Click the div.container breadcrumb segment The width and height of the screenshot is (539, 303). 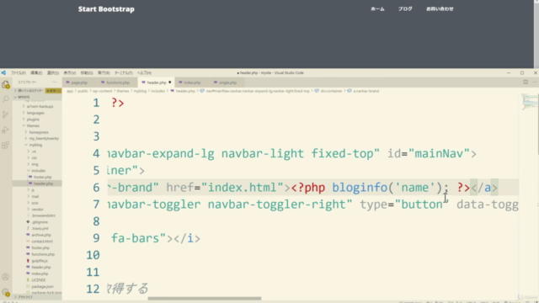click(x=331, y=91)
